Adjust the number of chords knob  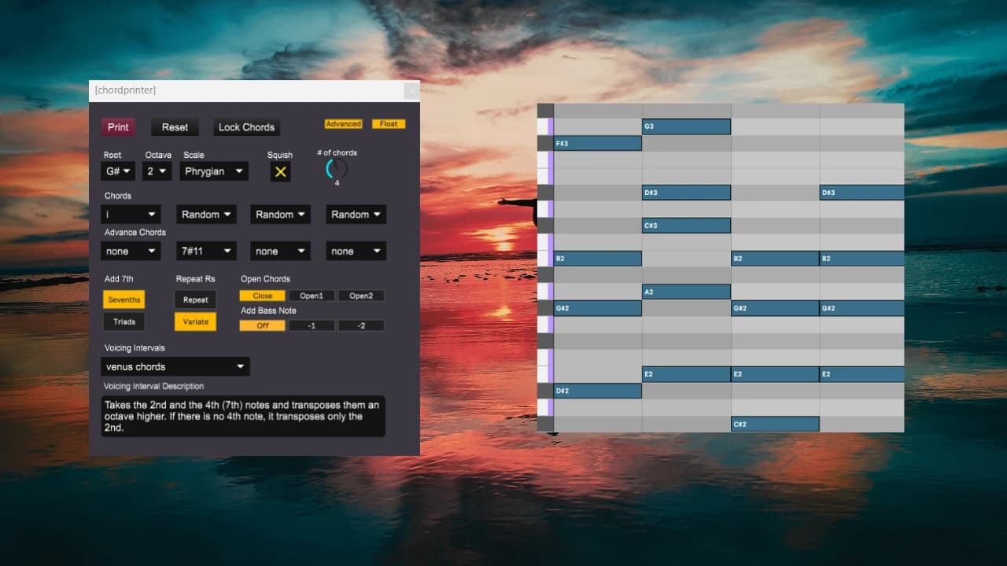pyautogui.click(x=337, y=168)
